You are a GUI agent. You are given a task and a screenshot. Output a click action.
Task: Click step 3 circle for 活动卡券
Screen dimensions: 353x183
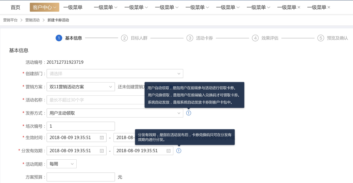click(190, 38)
